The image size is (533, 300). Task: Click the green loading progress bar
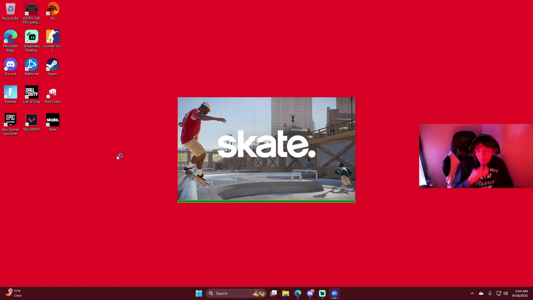(266, 202)
